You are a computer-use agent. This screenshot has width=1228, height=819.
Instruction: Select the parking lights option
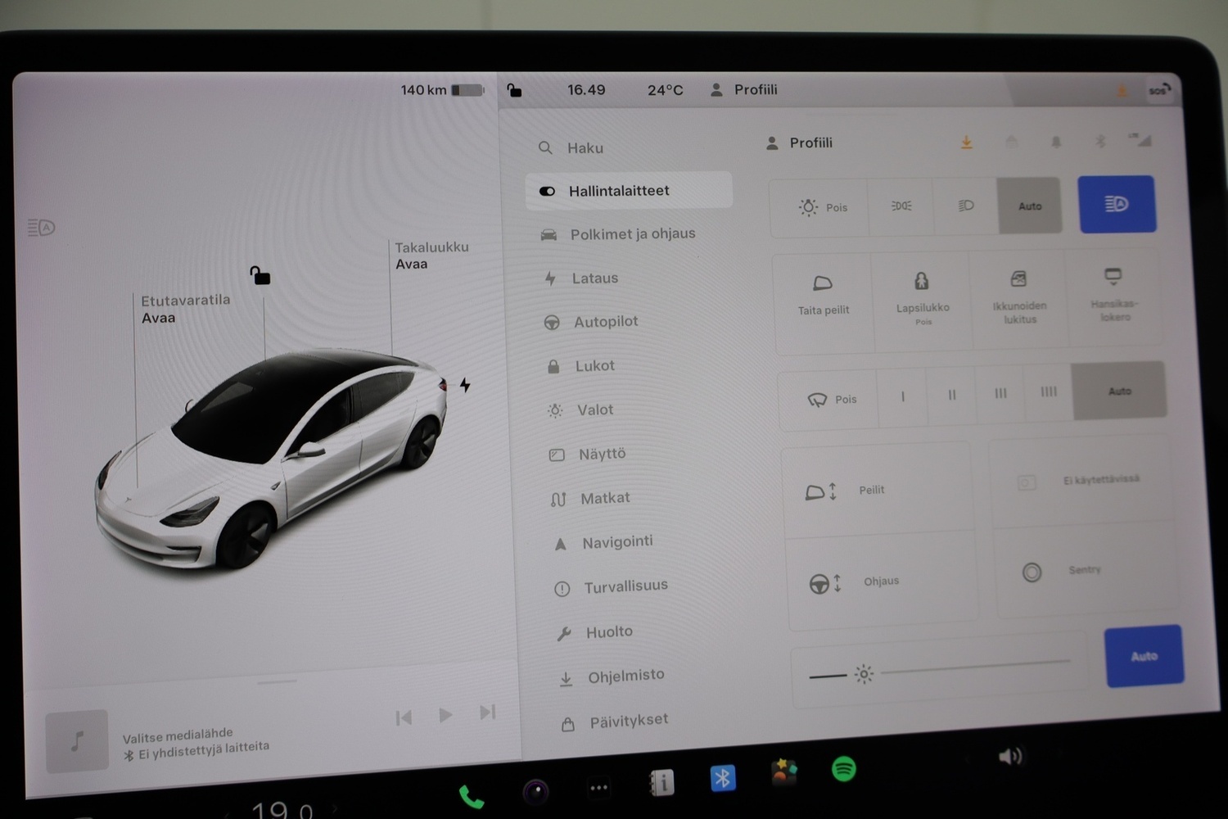pos(901,206)
